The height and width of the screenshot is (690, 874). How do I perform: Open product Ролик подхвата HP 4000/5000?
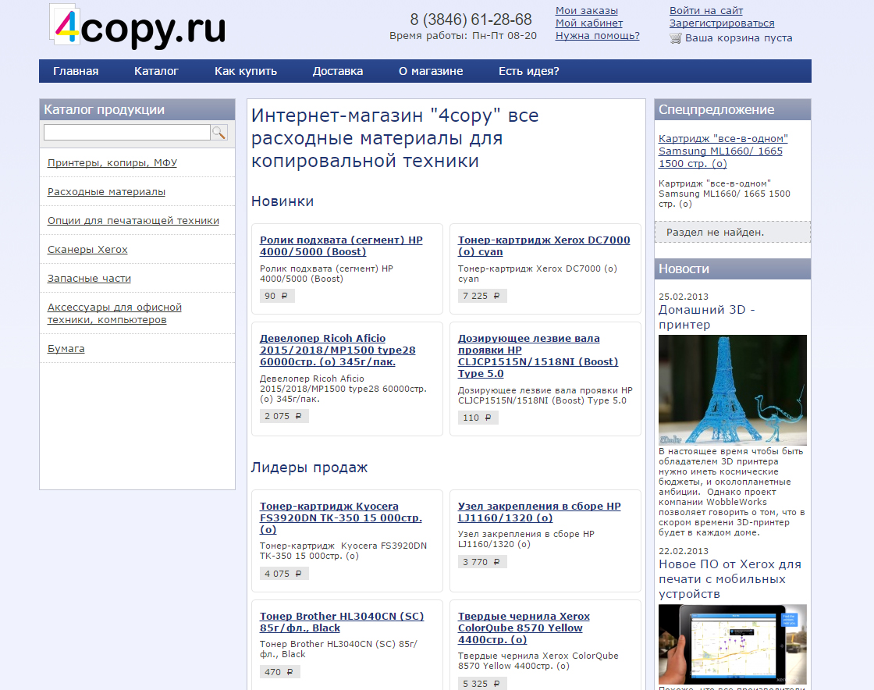pos(341,246)
